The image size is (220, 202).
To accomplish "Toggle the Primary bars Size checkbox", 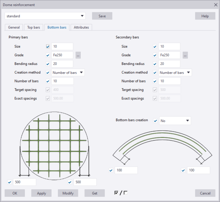I will pyautogui.click(x=48, y=47).
